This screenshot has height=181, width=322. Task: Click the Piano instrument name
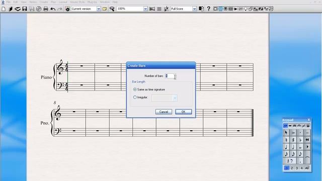click(46, 77)
